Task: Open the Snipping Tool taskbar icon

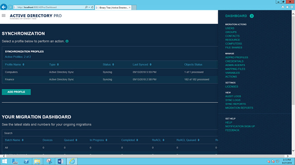Action: [x=49, y=161]
